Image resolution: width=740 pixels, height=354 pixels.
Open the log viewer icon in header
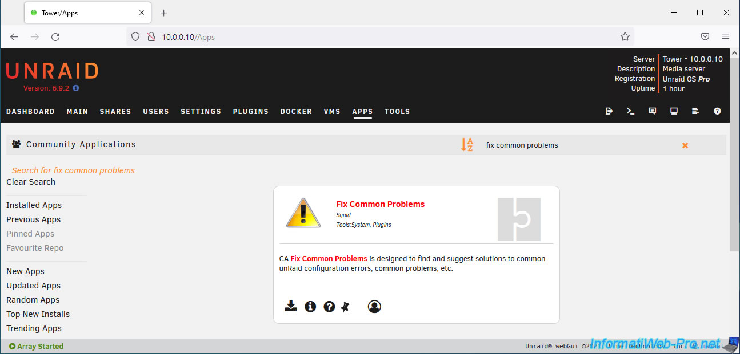[x=695, y=111]
